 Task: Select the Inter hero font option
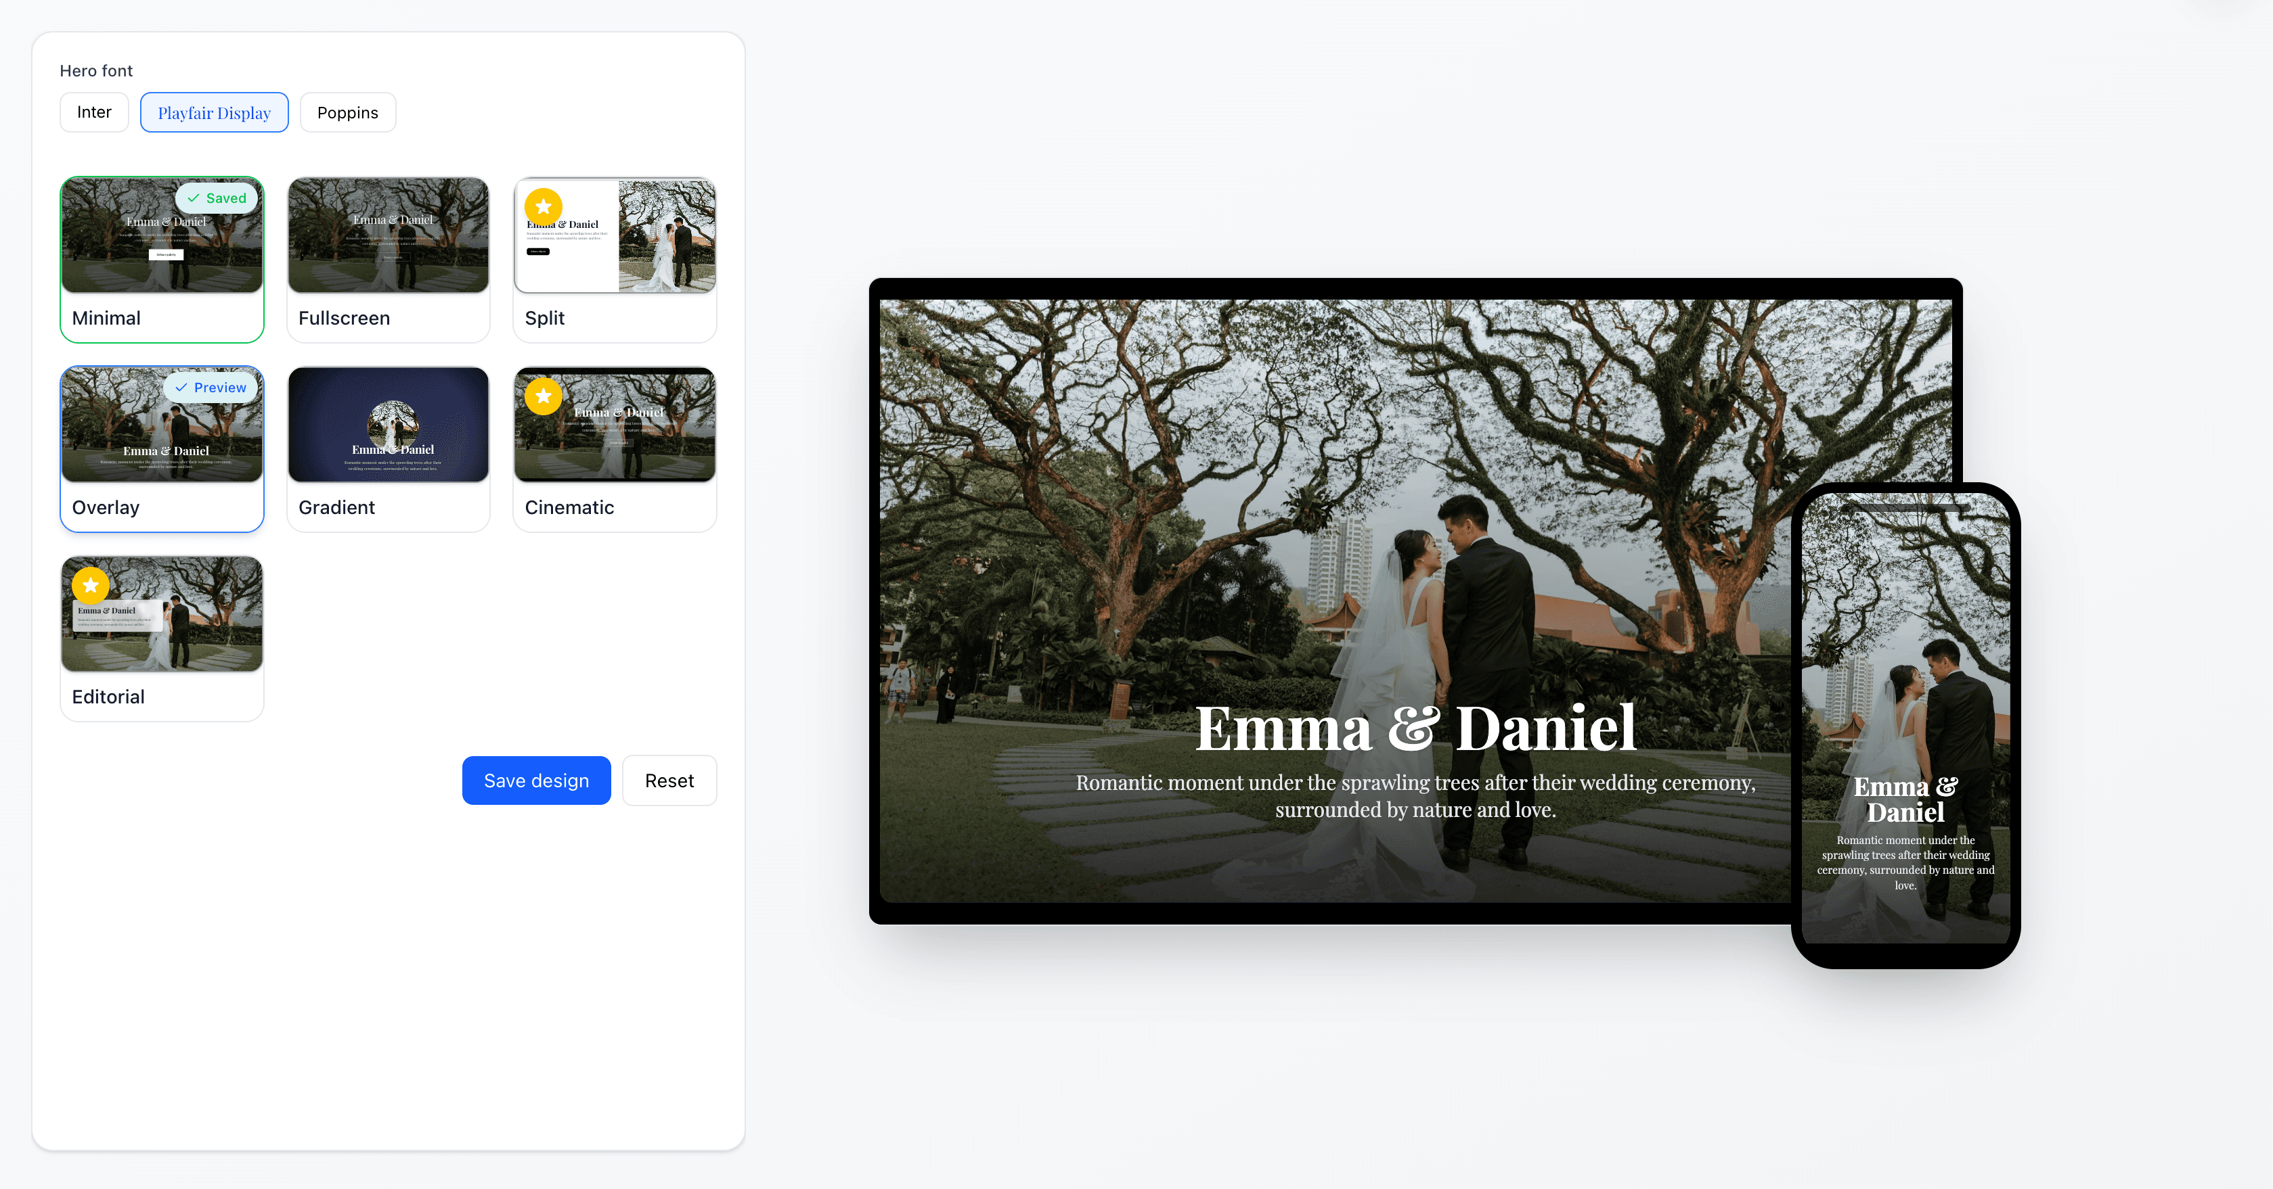click(x=94, y=112)
